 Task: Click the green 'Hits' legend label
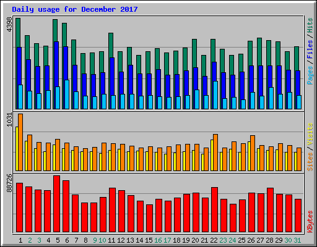(310, 25)
